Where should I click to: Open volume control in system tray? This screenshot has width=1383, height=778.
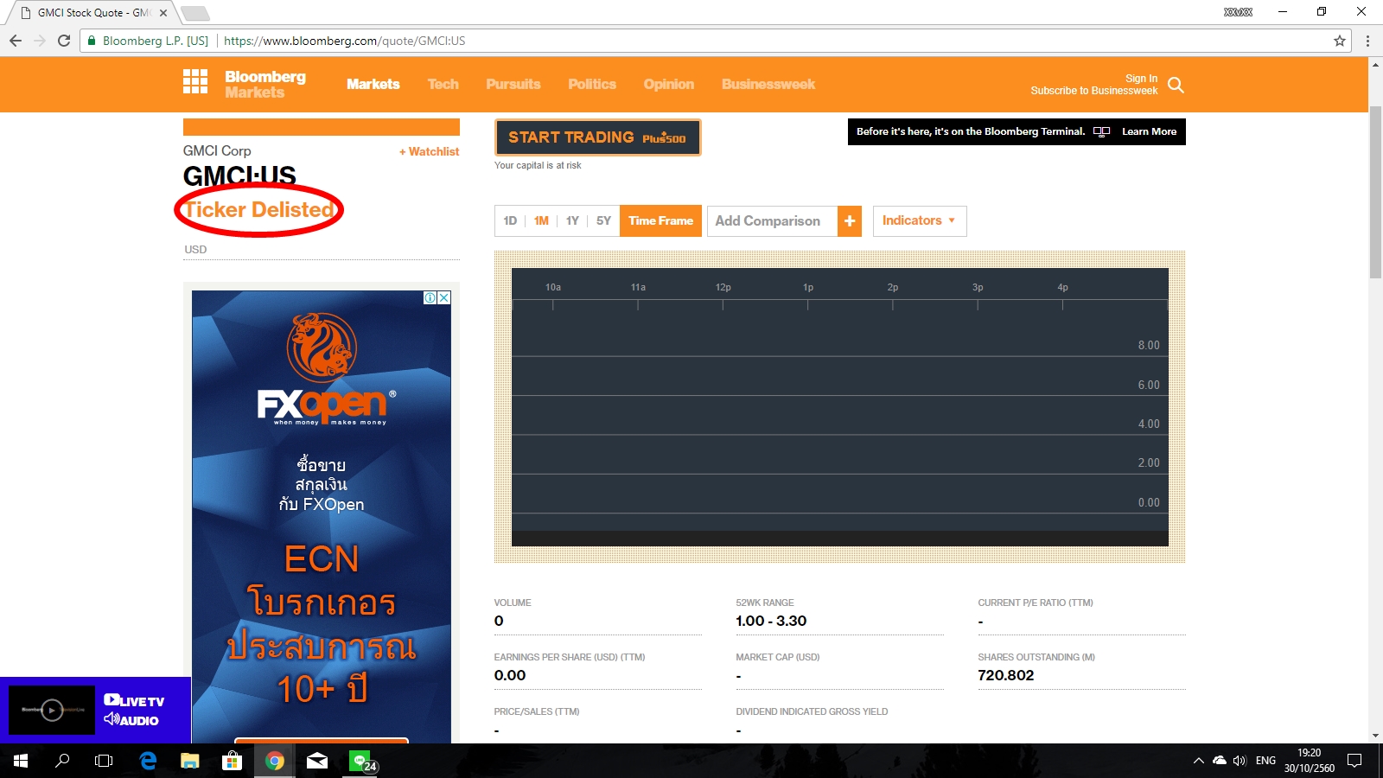click(x=1240, y=761)
